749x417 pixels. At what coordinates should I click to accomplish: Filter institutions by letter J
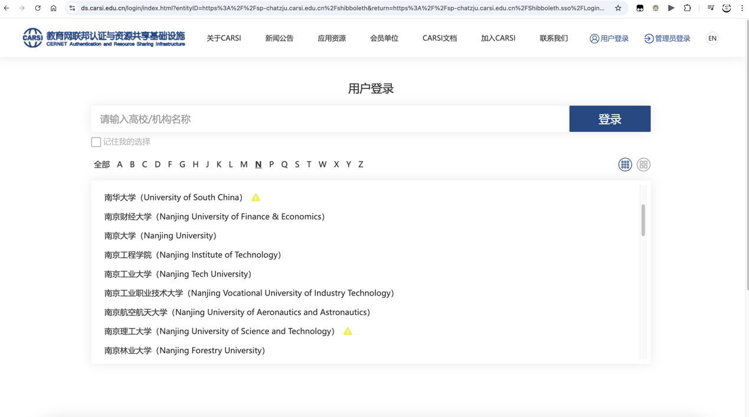click(207, 165)
